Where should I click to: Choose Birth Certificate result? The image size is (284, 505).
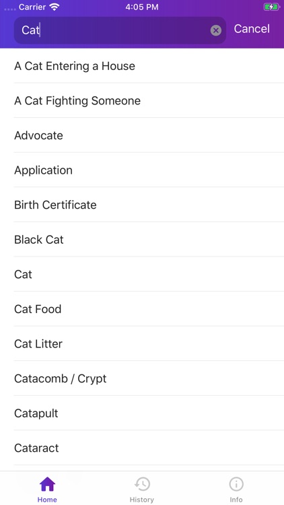pos(149,205)
